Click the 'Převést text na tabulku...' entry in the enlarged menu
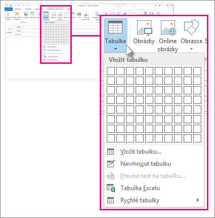Screen dimensions: 215x218 tap(154, 176)
